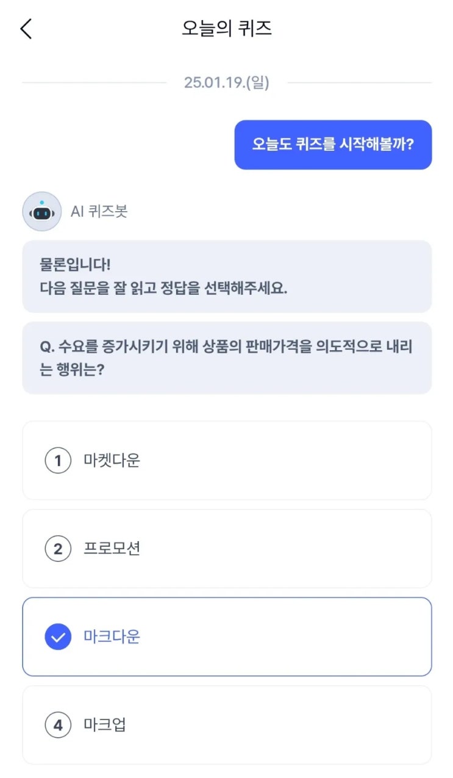Deselect the highlighted 마크다운 answer text

(112, 637)
